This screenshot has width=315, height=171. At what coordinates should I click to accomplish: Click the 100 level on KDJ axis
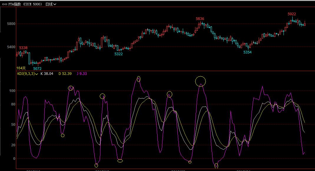coord(12,91)
